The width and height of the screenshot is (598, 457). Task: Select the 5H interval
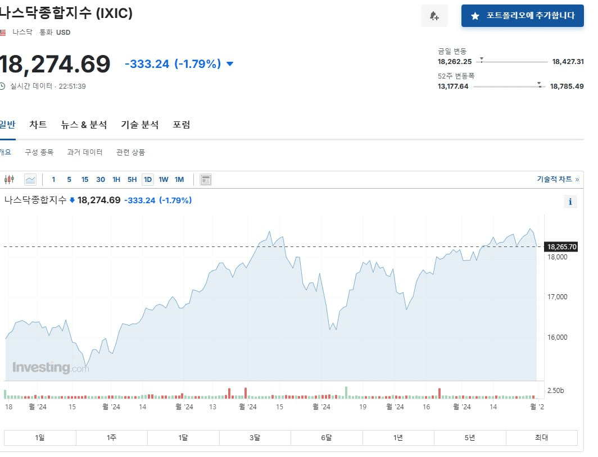tap(132, 179)
